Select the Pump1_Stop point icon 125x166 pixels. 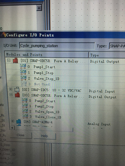coord(23,72)
